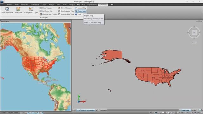Click the Automapki ribbon panel title
This screenshot has width=203, height=114.
tap(44, 18)
